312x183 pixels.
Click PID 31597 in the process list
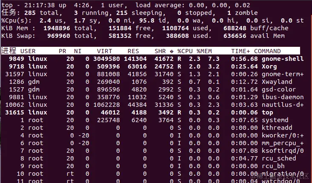click(x=15, y=74)
